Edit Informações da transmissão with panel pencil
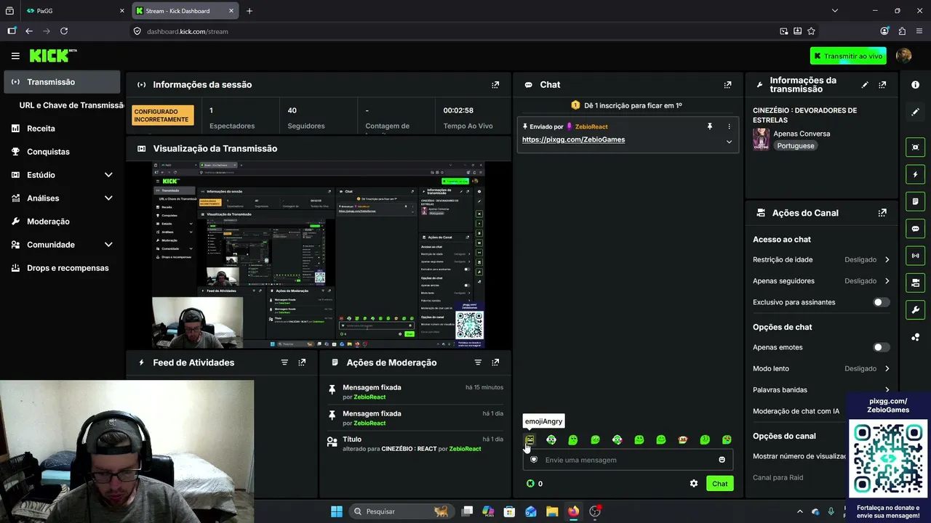The width and height of the screenshot is (931, 523). [x=865, y=85]
